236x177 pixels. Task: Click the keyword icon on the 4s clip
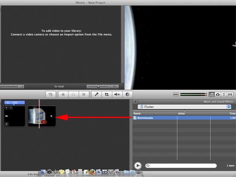point(6,108)
